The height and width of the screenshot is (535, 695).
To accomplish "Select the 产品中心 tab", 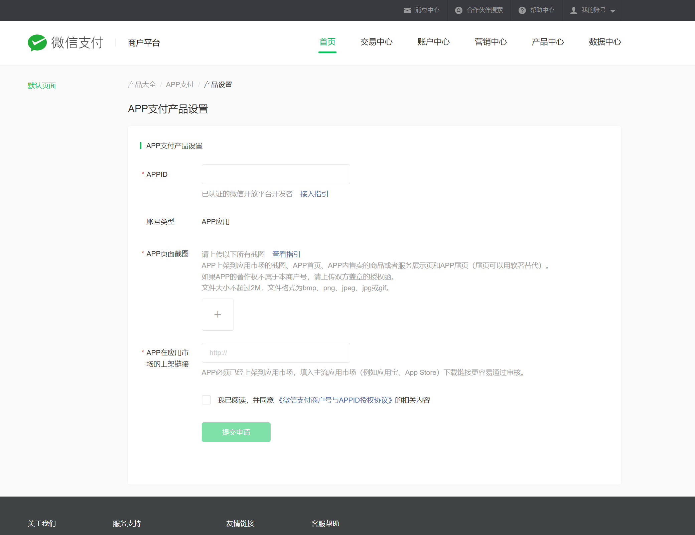I will [x=548, y=42].
